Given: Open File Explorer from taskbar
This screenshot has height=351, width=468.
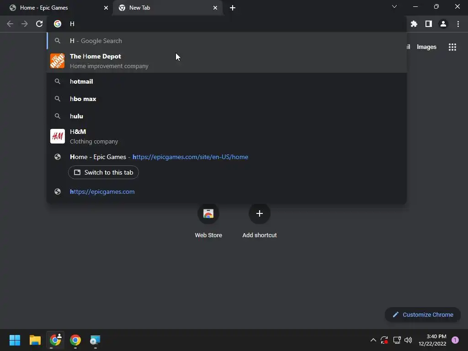Looking at the screenshot, I should click(35, 340).
